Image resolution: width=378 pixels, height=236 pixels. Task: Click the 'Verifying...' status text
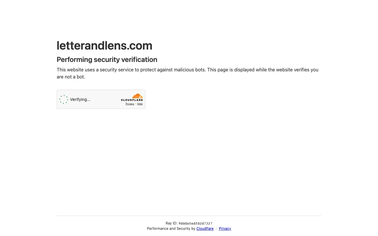point(80,99)
